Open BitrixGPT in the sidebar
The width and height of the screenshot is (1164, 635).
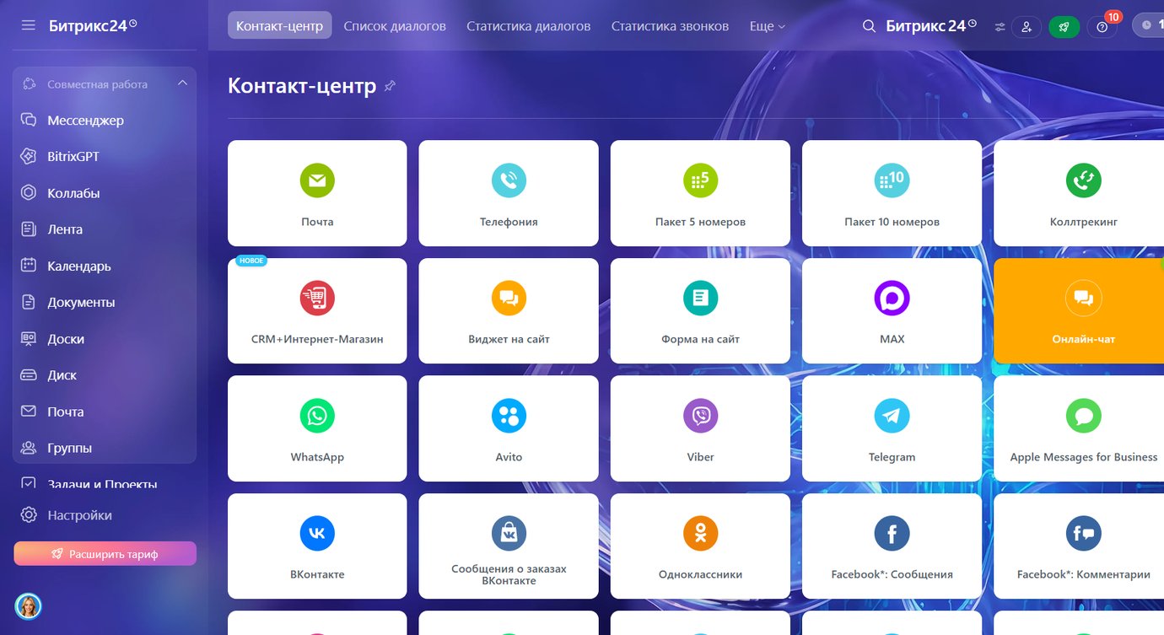[x=105, y=157]
